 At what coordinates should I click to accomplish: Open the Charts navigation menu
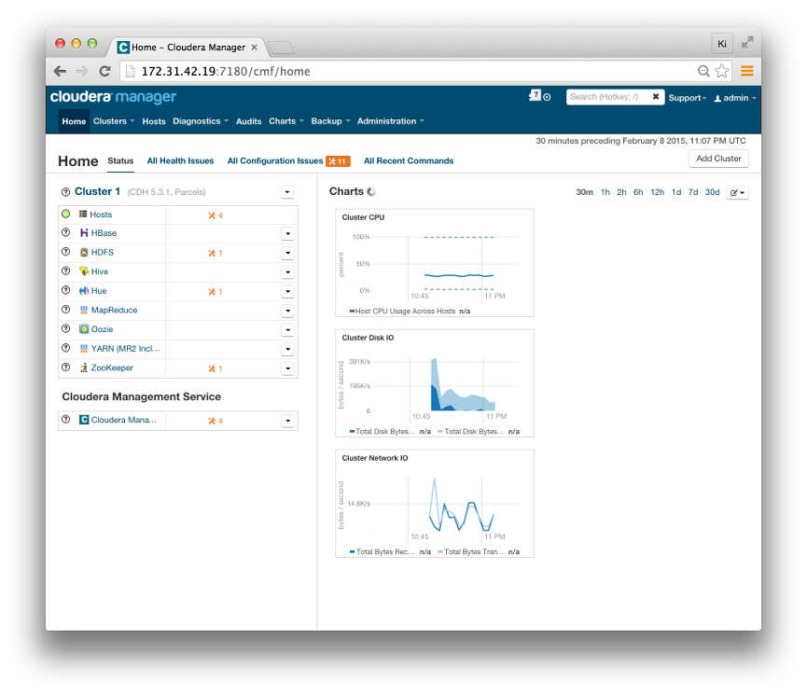(286, 121)
